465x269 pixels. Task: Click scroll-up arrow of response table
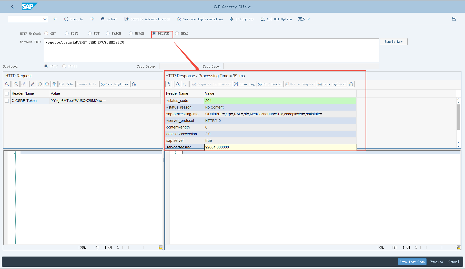point(458,99)
